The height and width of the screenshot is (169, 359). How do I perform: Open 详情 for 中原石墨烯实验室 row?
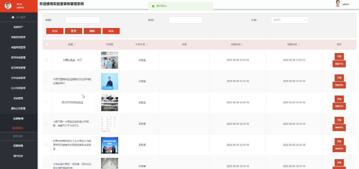pos(339,77)
